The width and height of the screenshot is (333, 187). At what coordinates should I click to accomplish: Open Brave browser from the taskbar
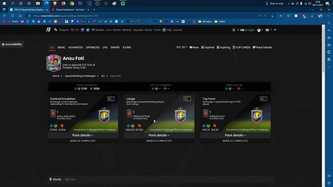pyautogui.click(x=55, y=4)
